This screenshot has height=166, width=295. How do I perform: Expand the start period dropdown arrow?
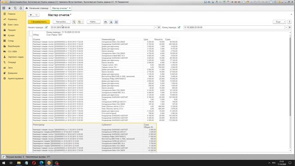pyautogui.click(x=156, y=27)
